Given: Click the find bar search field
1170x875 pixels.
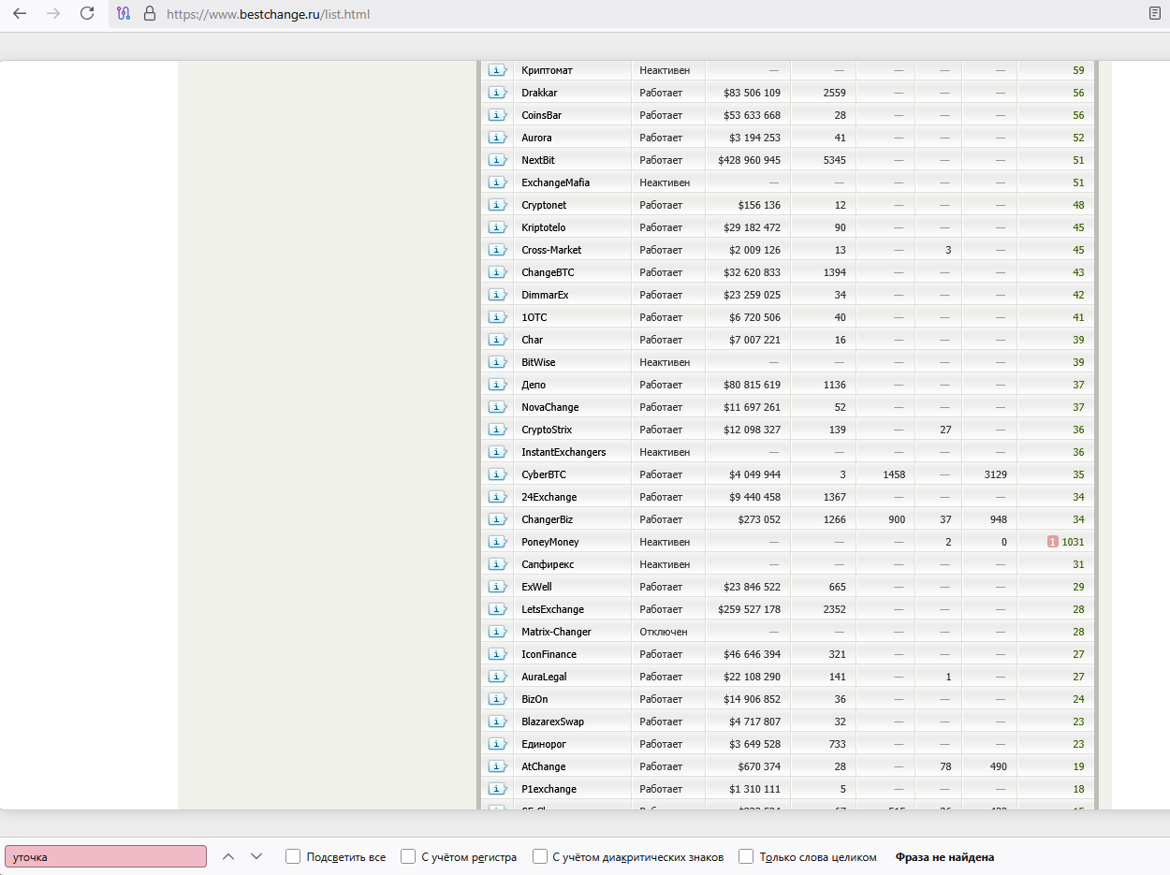Looking at the screenshot, I should (106, 856).
